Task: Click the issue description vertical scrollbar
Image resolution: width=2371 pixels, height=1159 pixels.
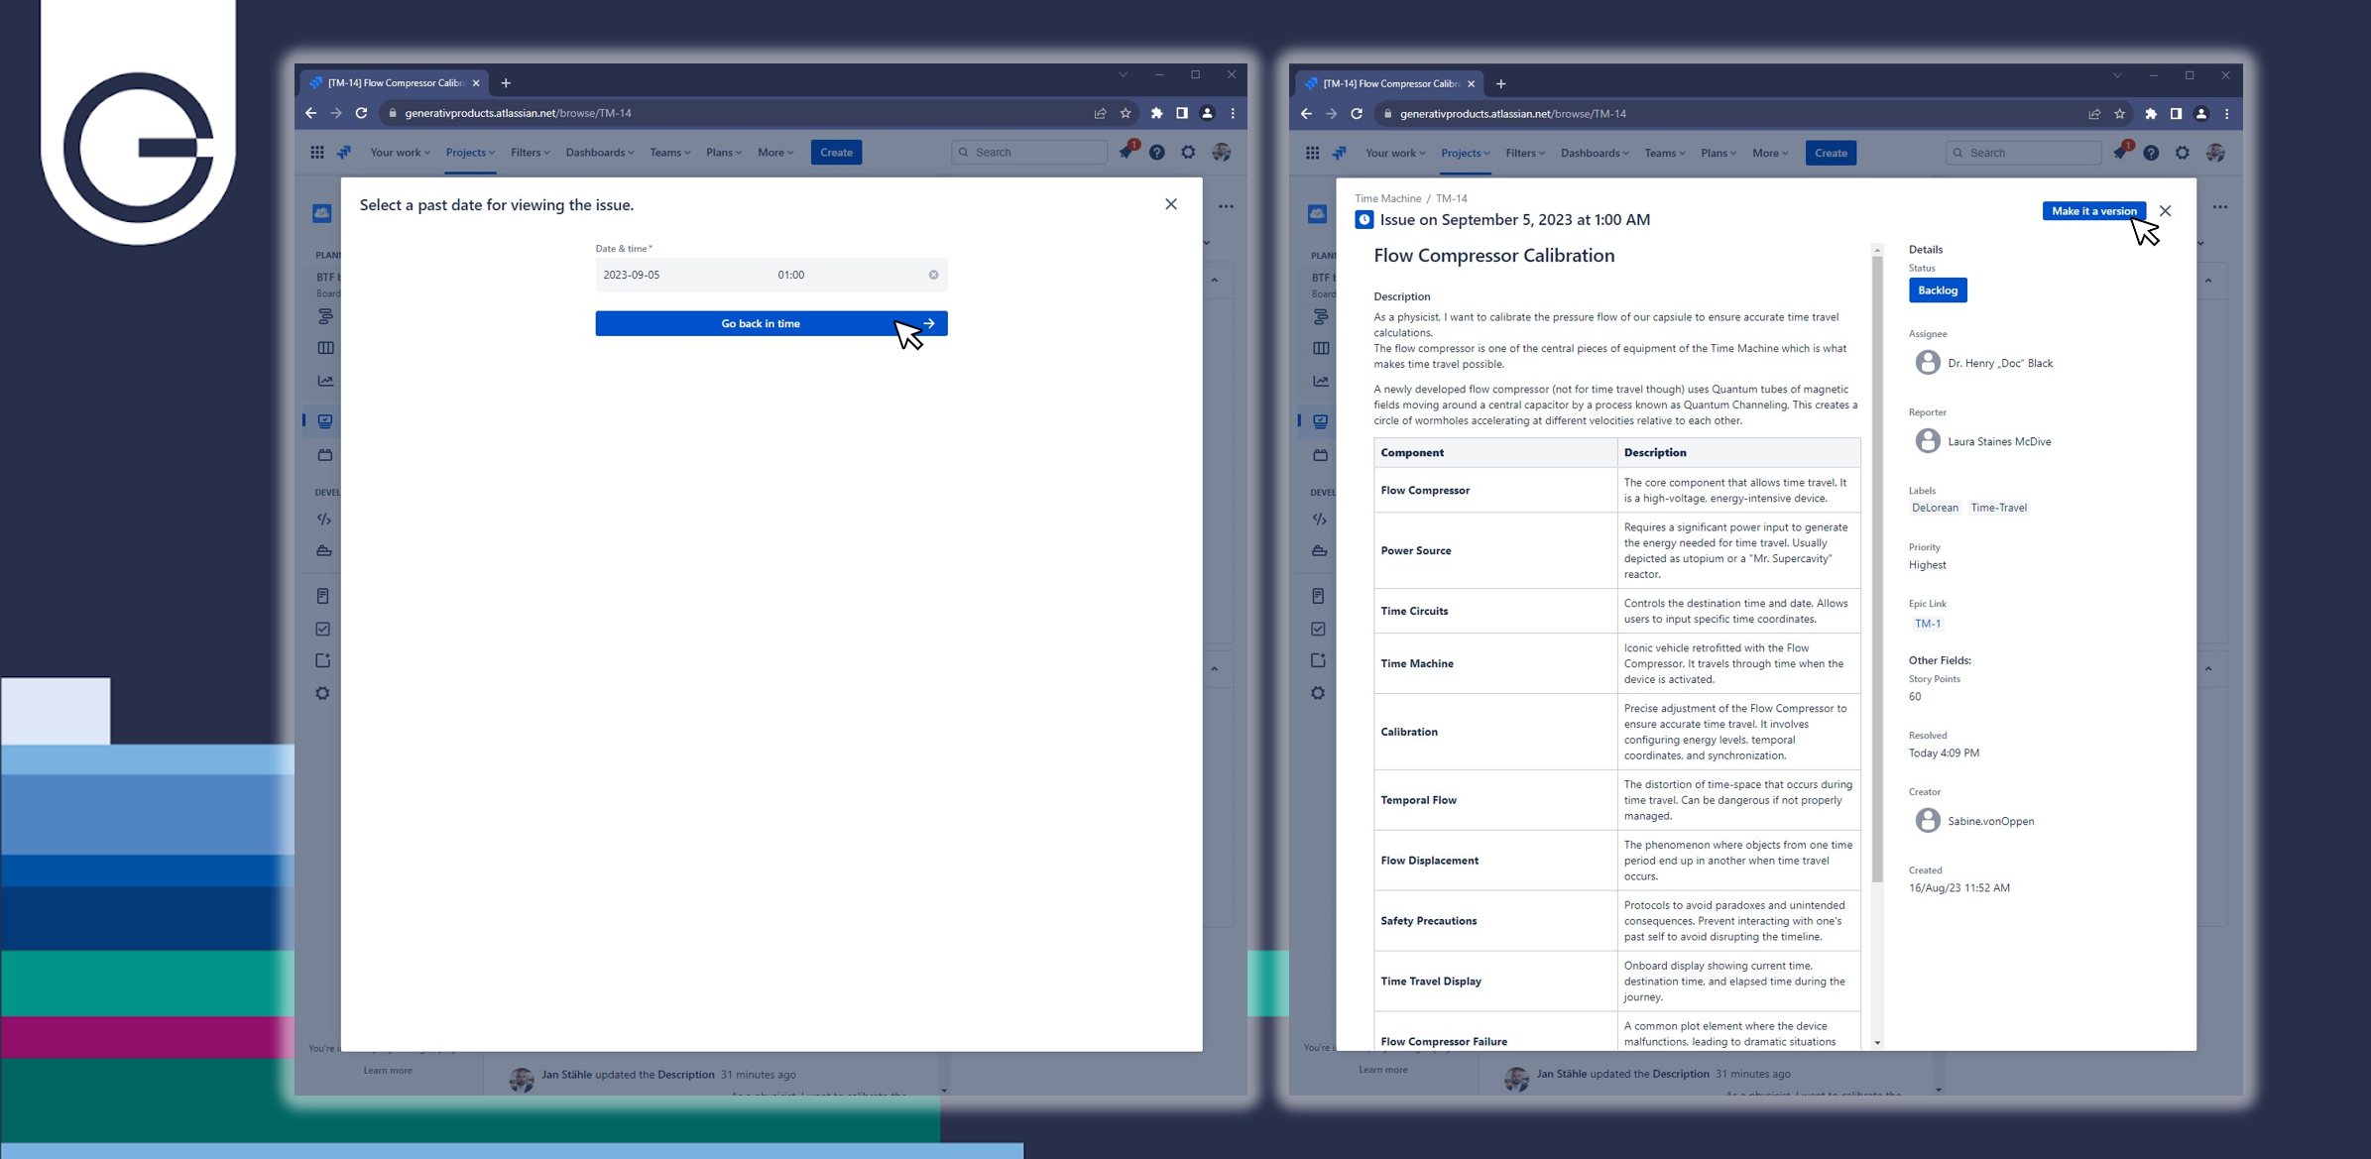Action: point(1876,565)
